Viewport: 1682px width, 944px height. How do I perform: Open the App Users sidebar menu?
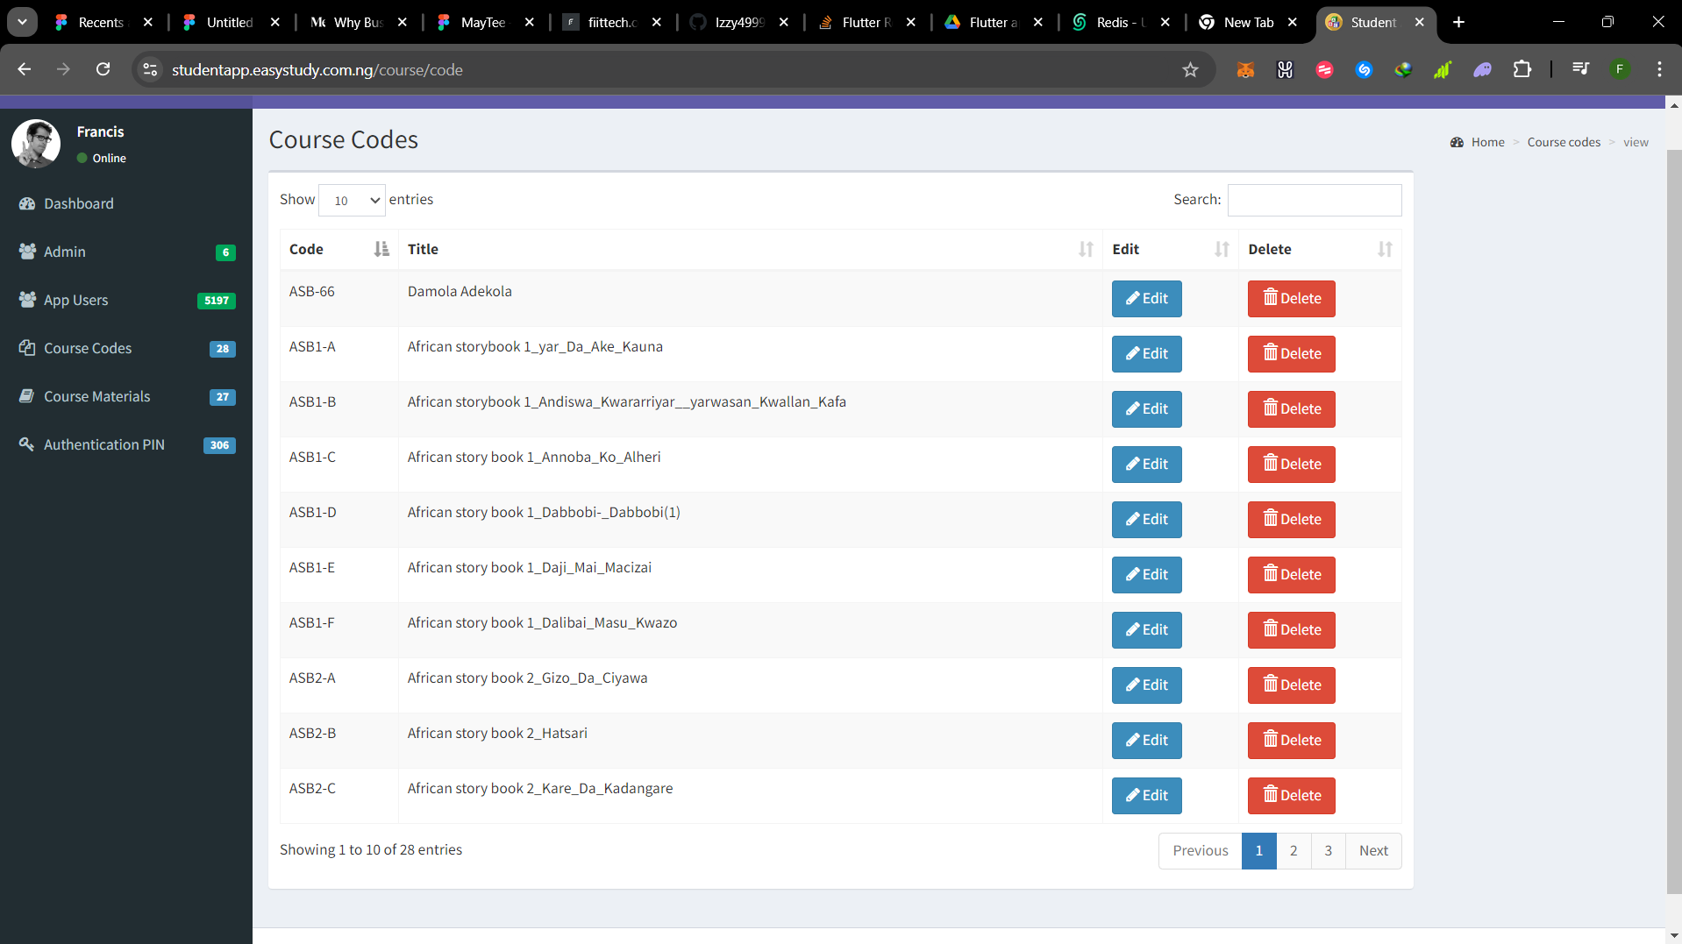pos(76,300)
